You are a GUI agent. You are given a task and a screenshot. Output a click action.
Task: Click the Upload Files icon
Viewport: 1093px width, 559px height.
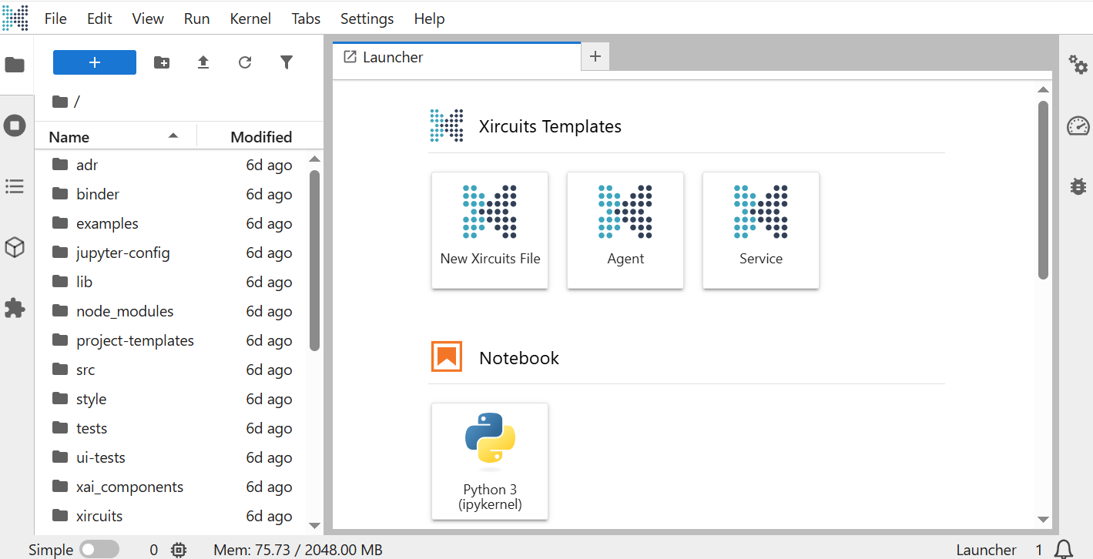tap(203, 62)
